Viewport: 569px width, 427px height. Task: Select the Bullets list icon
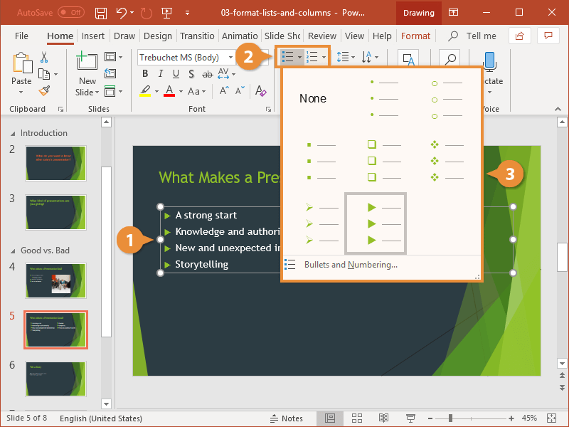click(289, 57)
